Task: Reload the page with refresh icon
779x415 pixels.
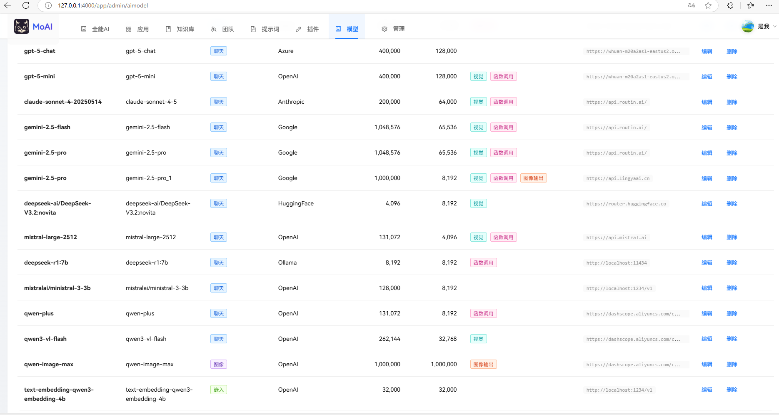Action: pyautogui.click(x=26, y=5)
